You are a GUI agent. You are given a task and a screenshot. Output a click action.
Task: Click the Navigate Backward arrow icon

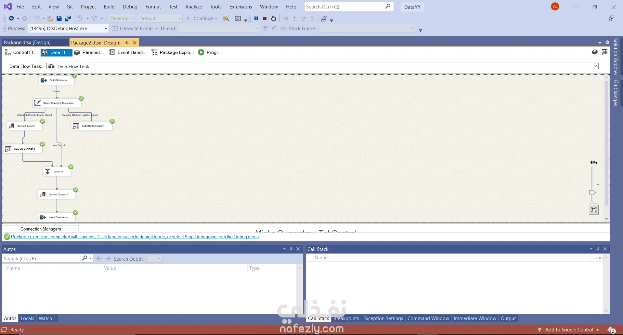[11, 19]
